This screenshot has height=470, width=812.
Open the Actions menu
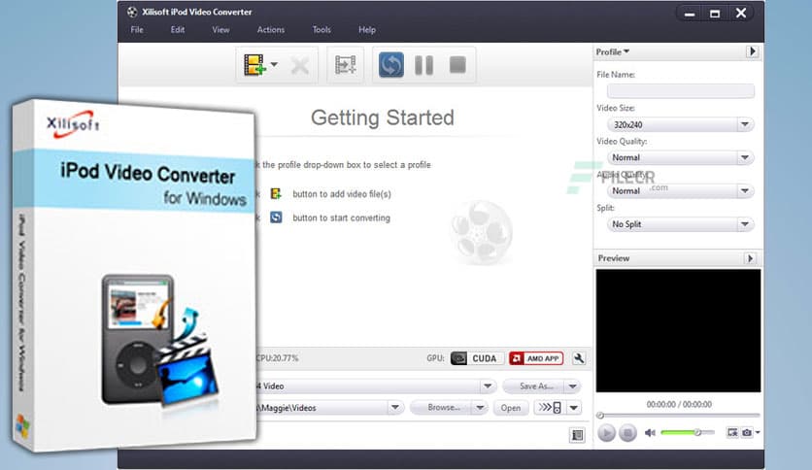coord(271,30)
